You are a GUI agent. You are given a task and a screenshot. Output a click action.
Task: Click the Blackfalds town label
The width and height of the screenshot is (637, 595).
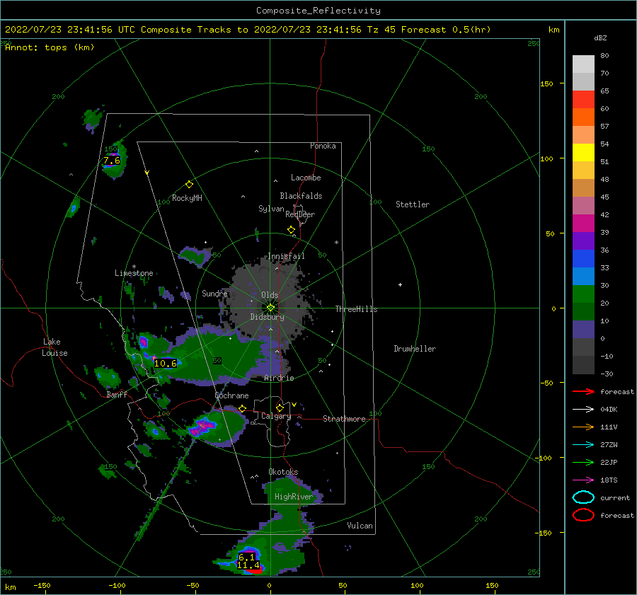click(x=301, y=196)
